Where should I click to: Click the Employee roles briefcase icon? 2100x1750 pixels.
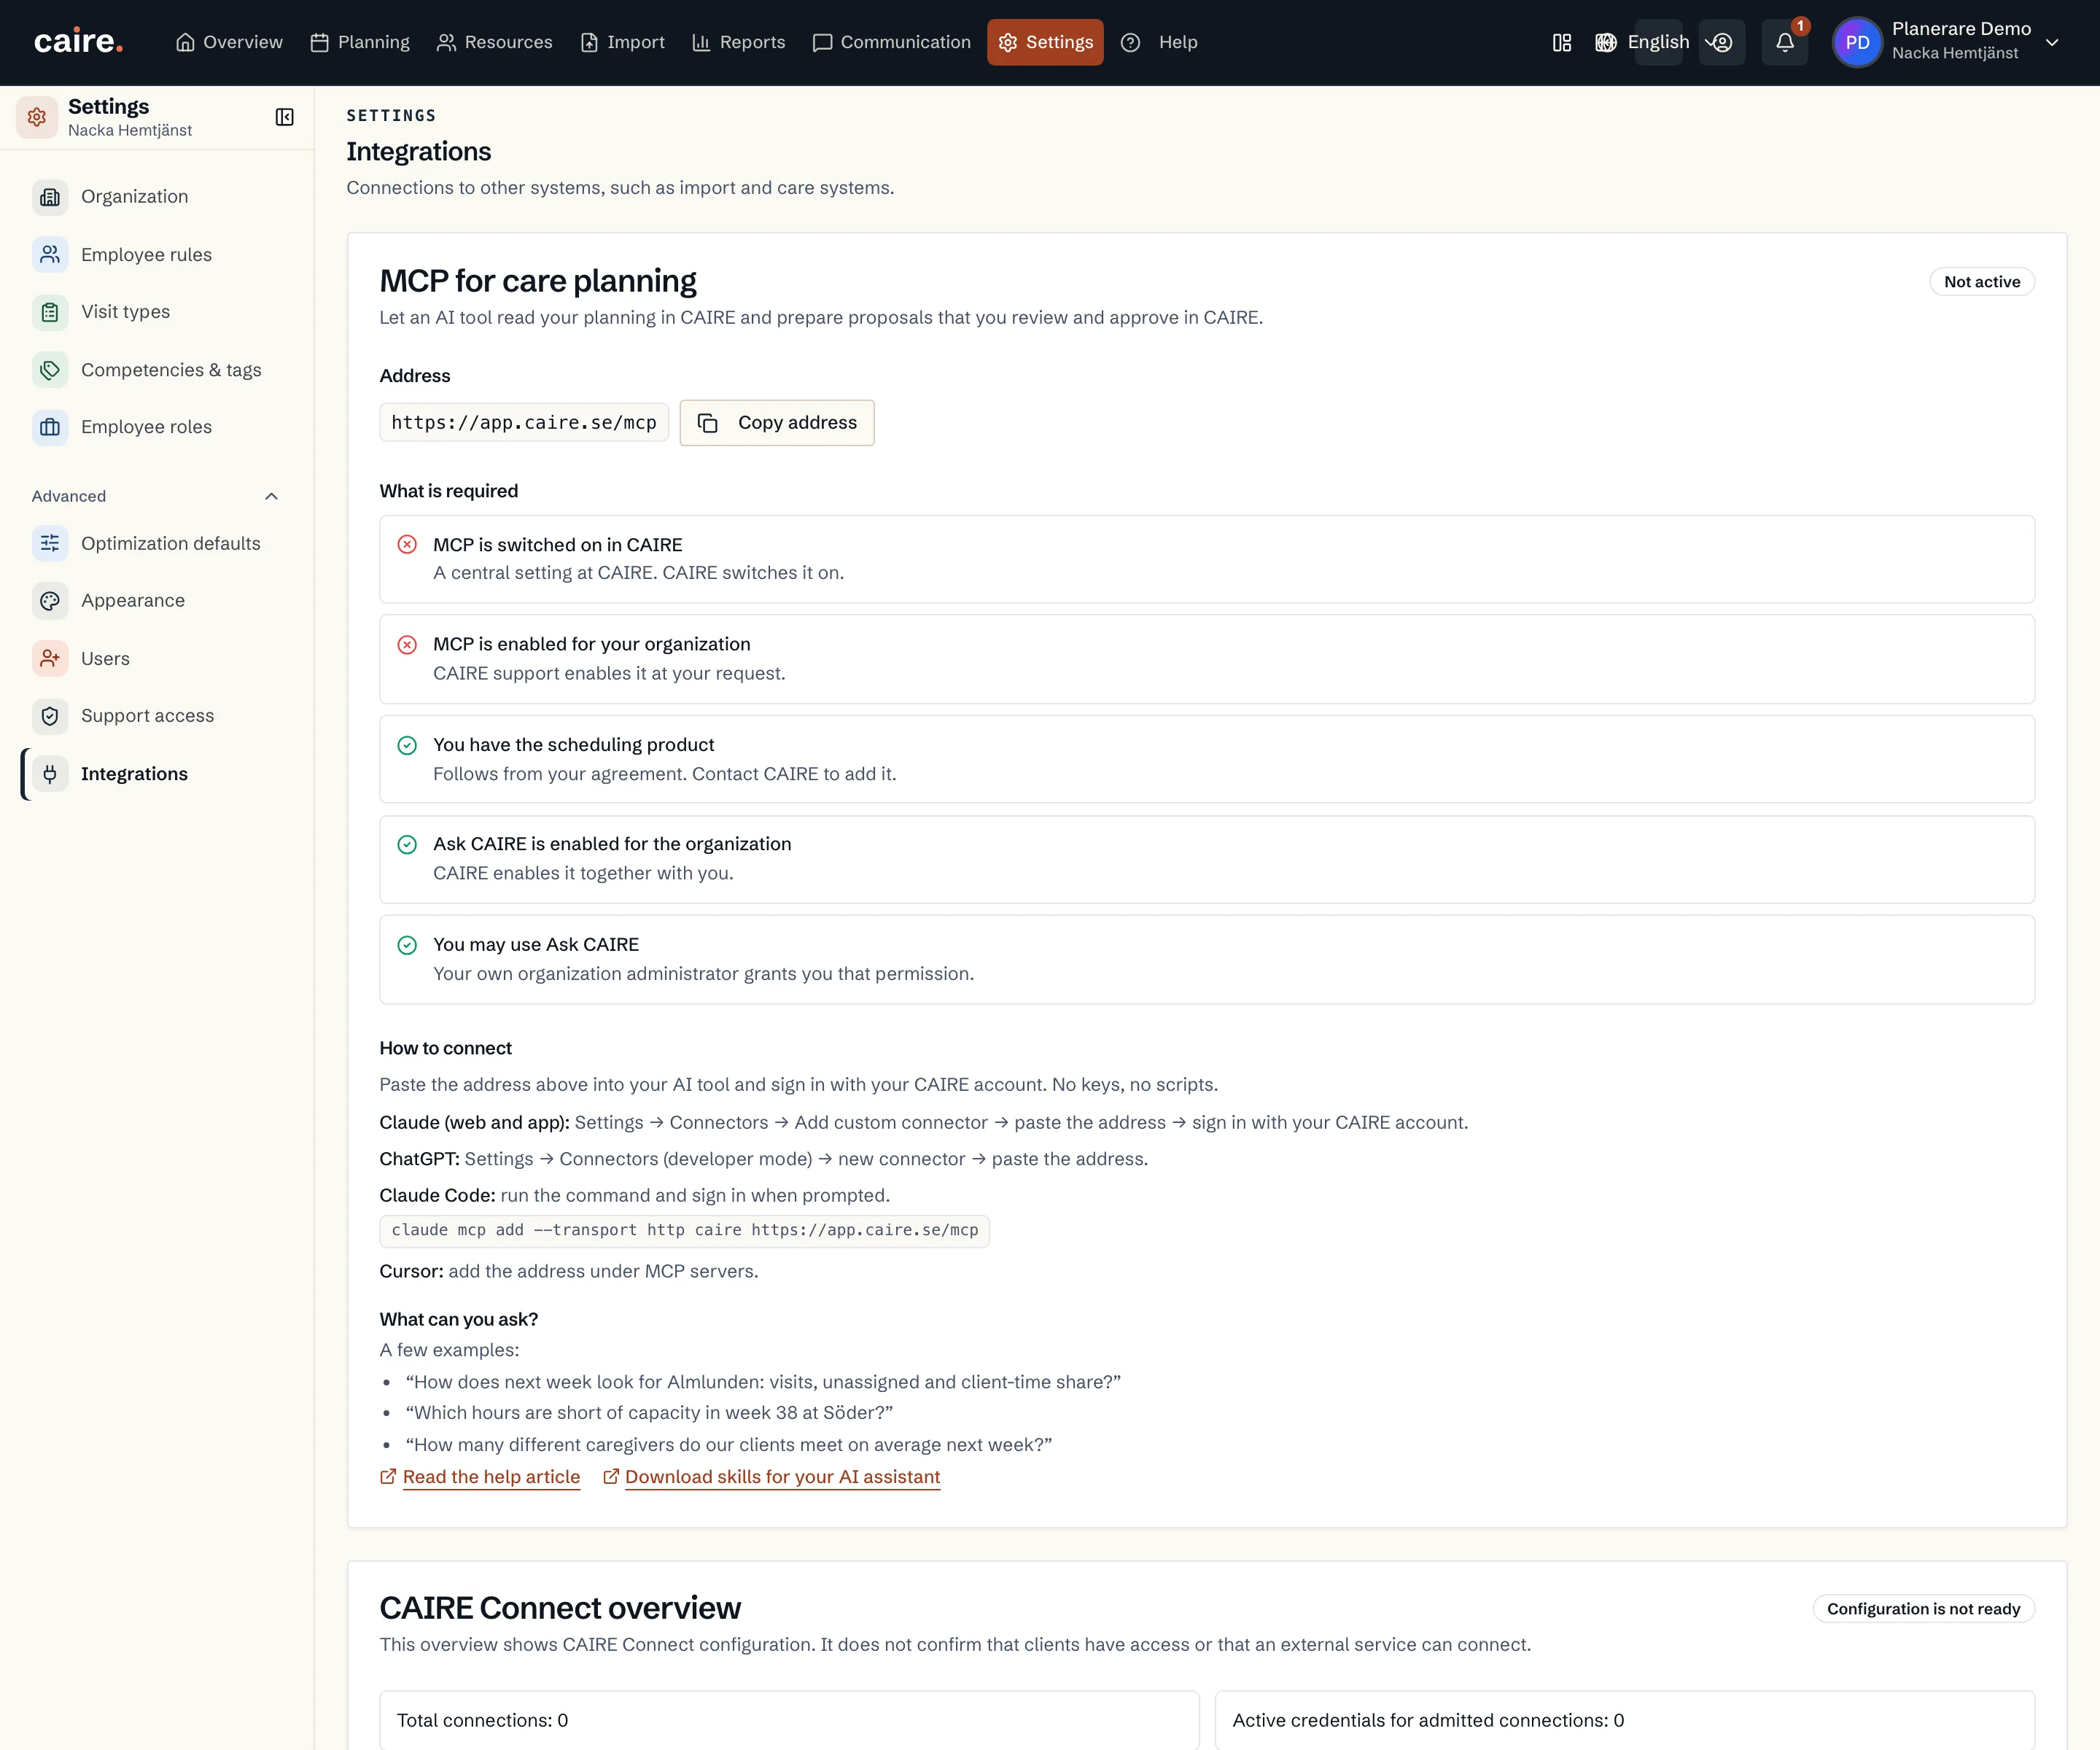pos(50,427)
